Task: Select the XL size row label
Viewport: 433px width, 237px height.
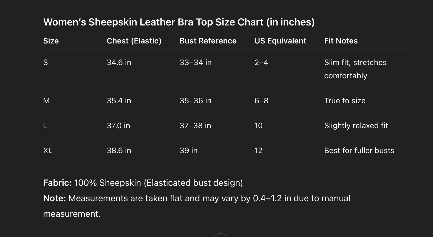Action: (48, 151)
